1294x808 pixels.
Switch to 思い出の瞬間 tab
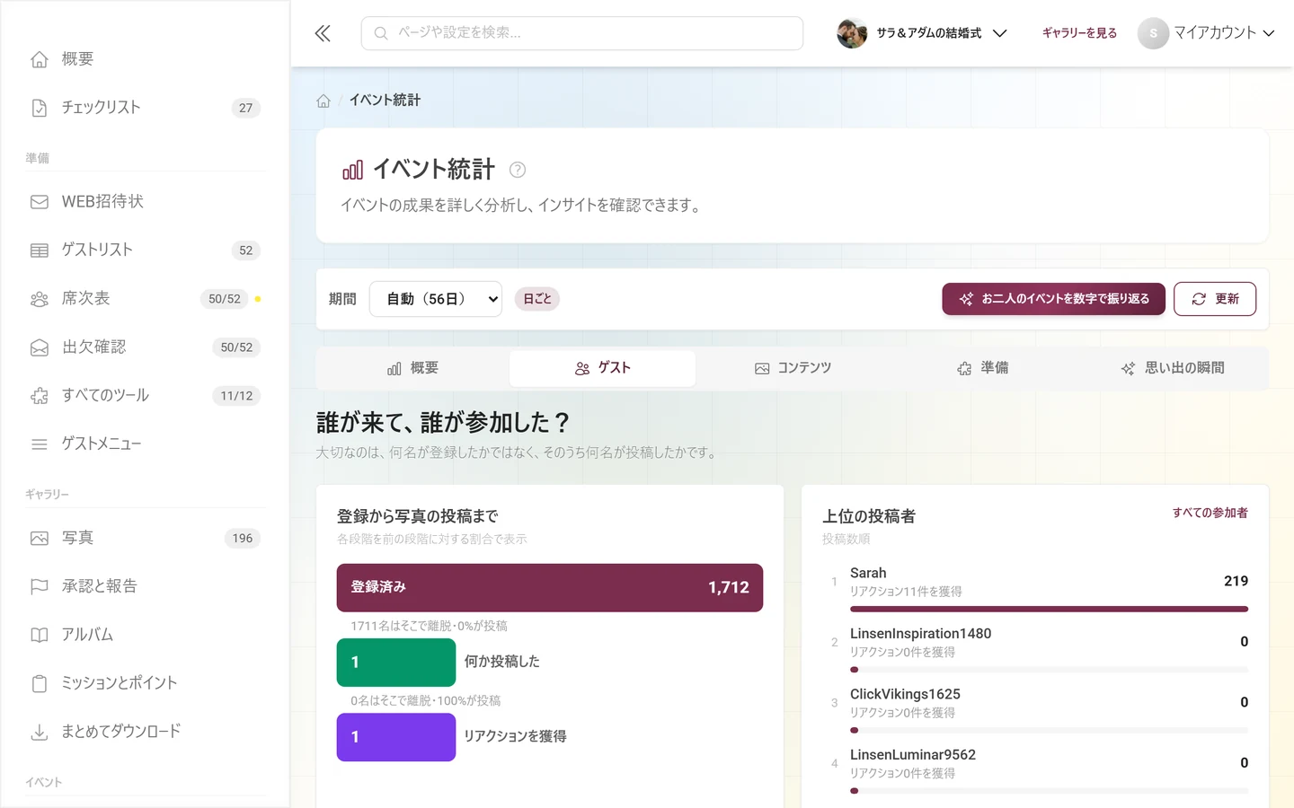(x=1173, y=369)
